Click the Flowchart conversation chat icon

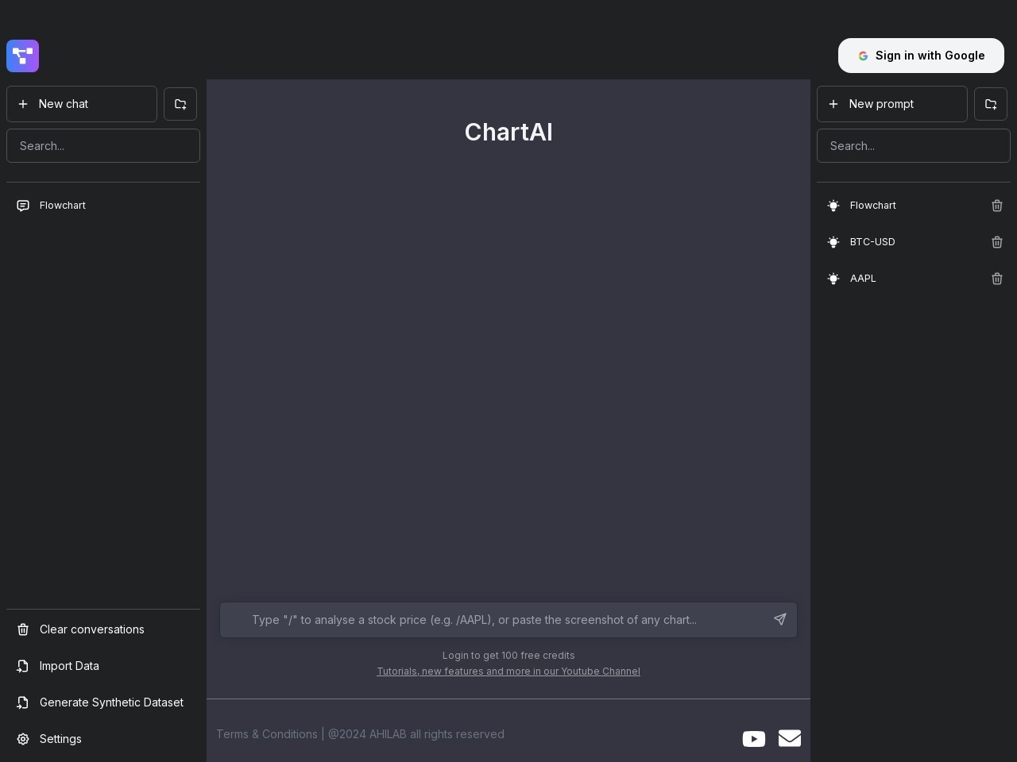coord(23,206)
